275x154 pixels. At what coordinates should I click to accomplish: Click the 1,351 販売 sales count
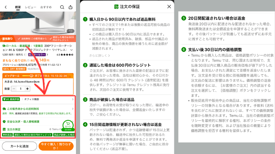(8, 55)
